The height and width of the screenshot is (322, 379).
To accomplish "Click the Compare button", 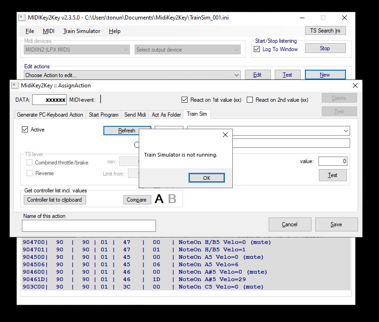I will [137, 200].
